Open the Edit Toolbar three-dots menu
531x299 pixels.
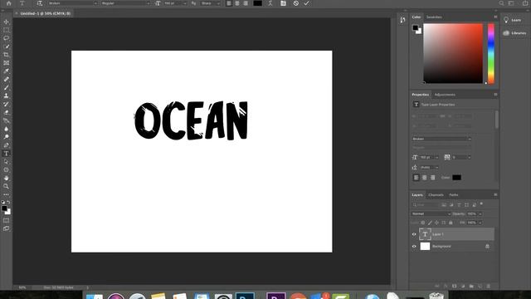click(6, 194)
